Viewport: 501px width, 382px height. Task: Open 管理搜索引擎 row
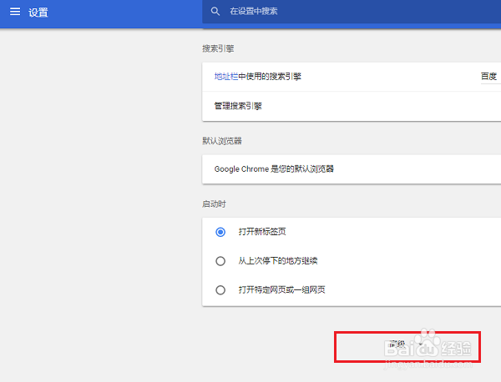point(352,106)
